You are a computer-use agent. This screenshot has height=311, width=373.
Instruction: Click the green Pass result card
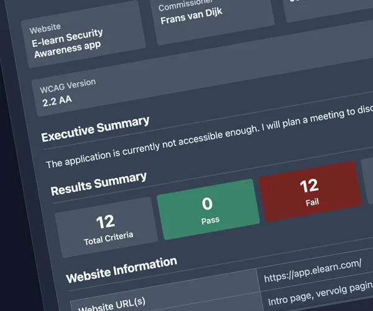point(208,210)
